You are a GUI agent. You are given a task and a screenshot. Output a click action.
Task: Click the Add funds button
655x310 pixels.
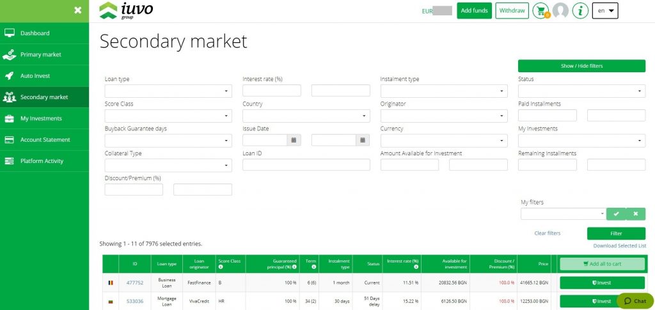tap(474, 11)
